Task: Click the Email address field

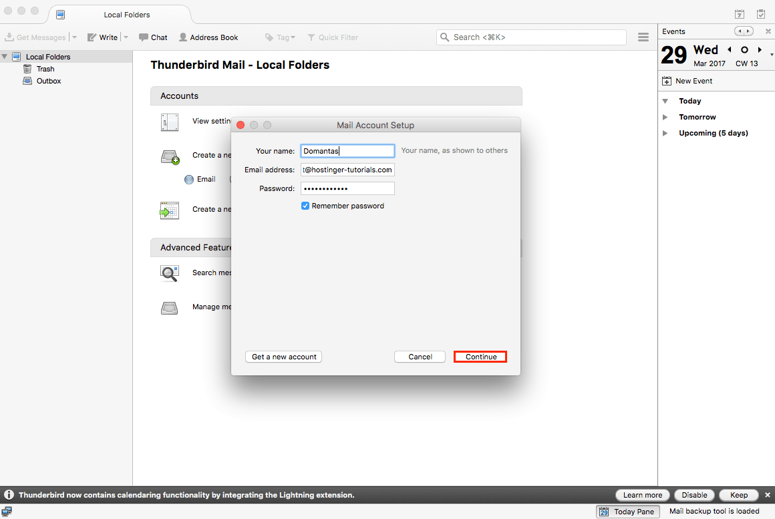Action: coord(347,170)
